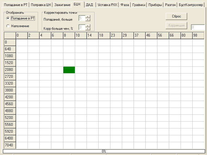Image resolution: width=207 pixels, height=155 pixels.
Task: Select column header 6
Action: (57, 35)
